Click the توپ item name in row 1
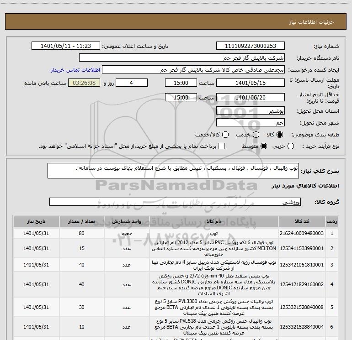352x340 pixels. tap(214, 233)
